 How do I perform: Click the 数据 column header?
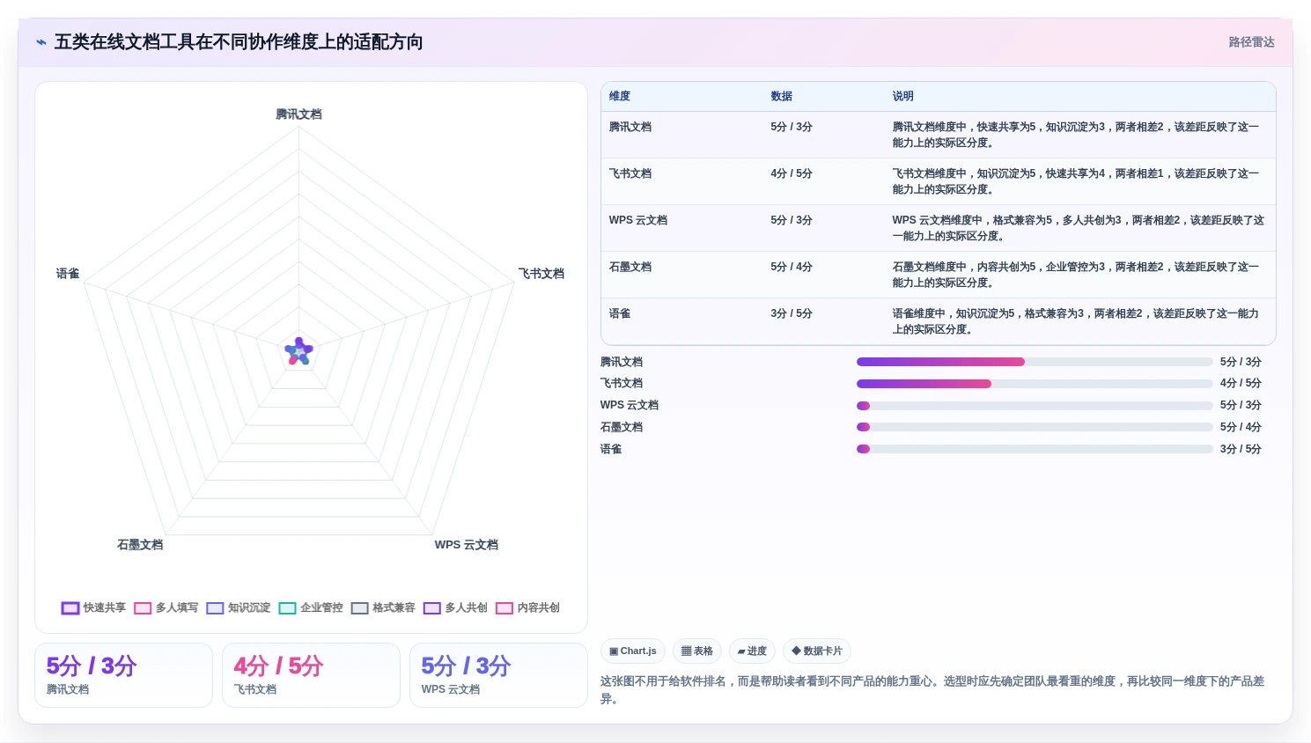tap(782, 97)
